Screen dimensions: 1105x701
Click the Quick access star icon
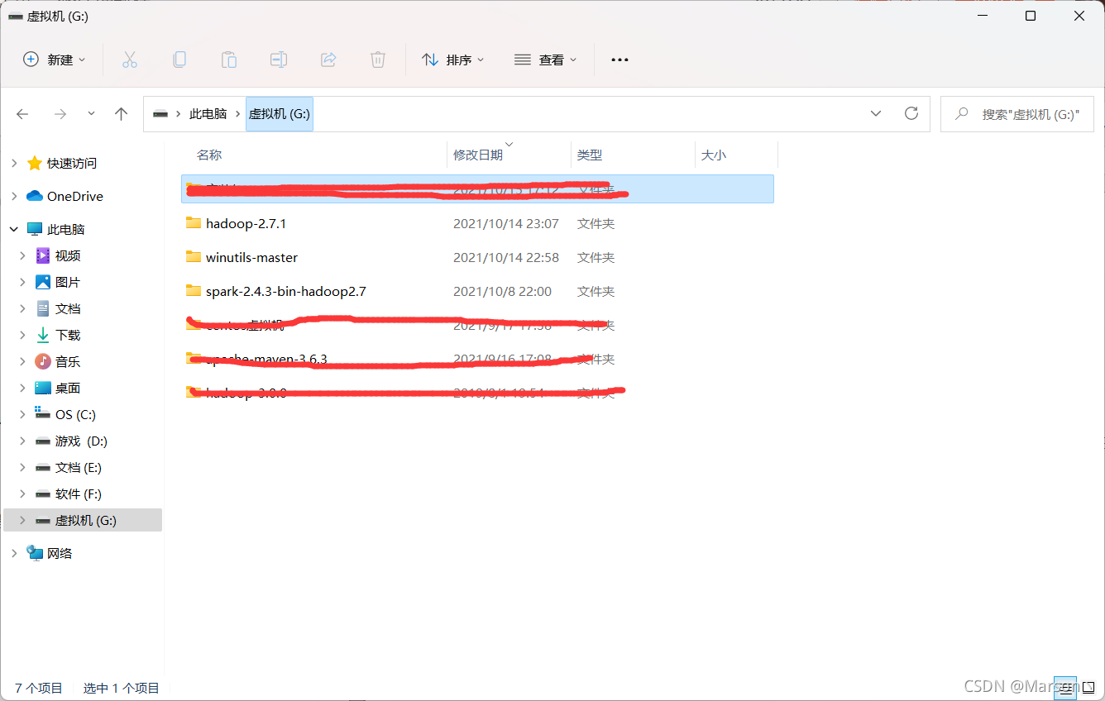click(35, 163)
